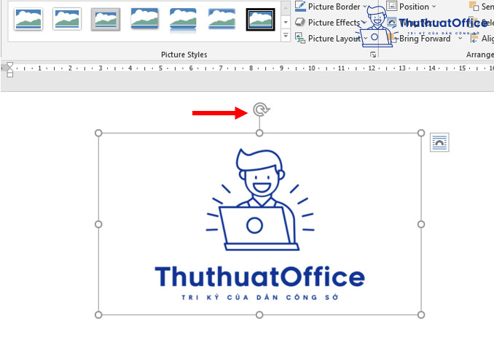The width and height of the screenshot is (494, 343).
Task: Open the Format Picture dialog launcher
Action: point(373,55)
